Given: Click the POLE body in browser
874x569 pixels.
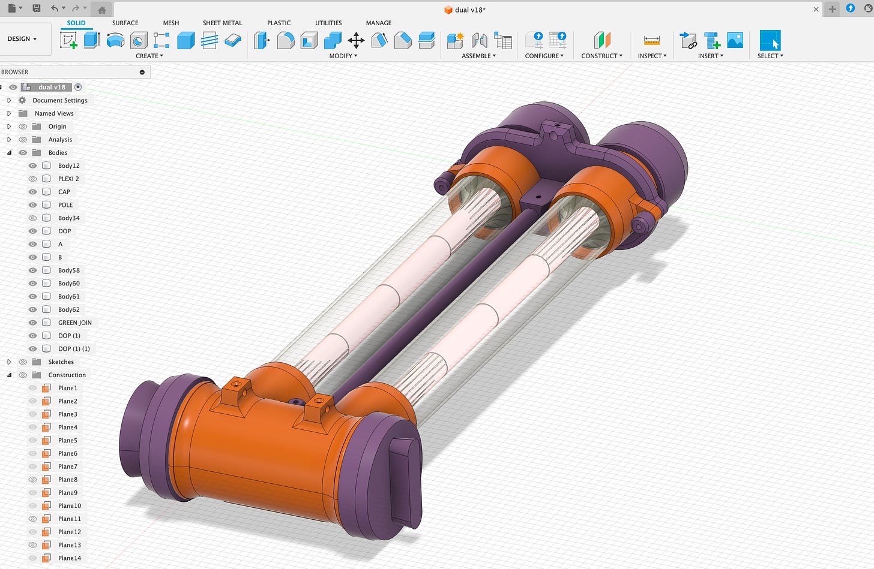Looking at the screenshot, I should 65,205.
